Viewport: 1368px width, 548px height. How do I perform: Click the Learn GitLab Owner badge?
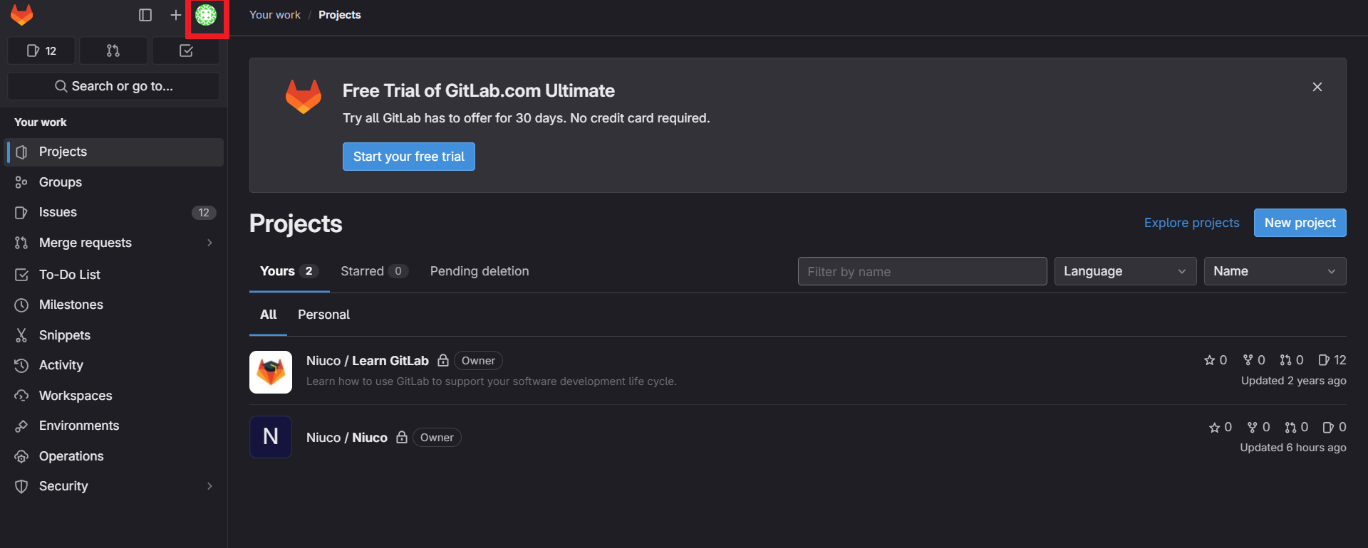tap(478, 361)
